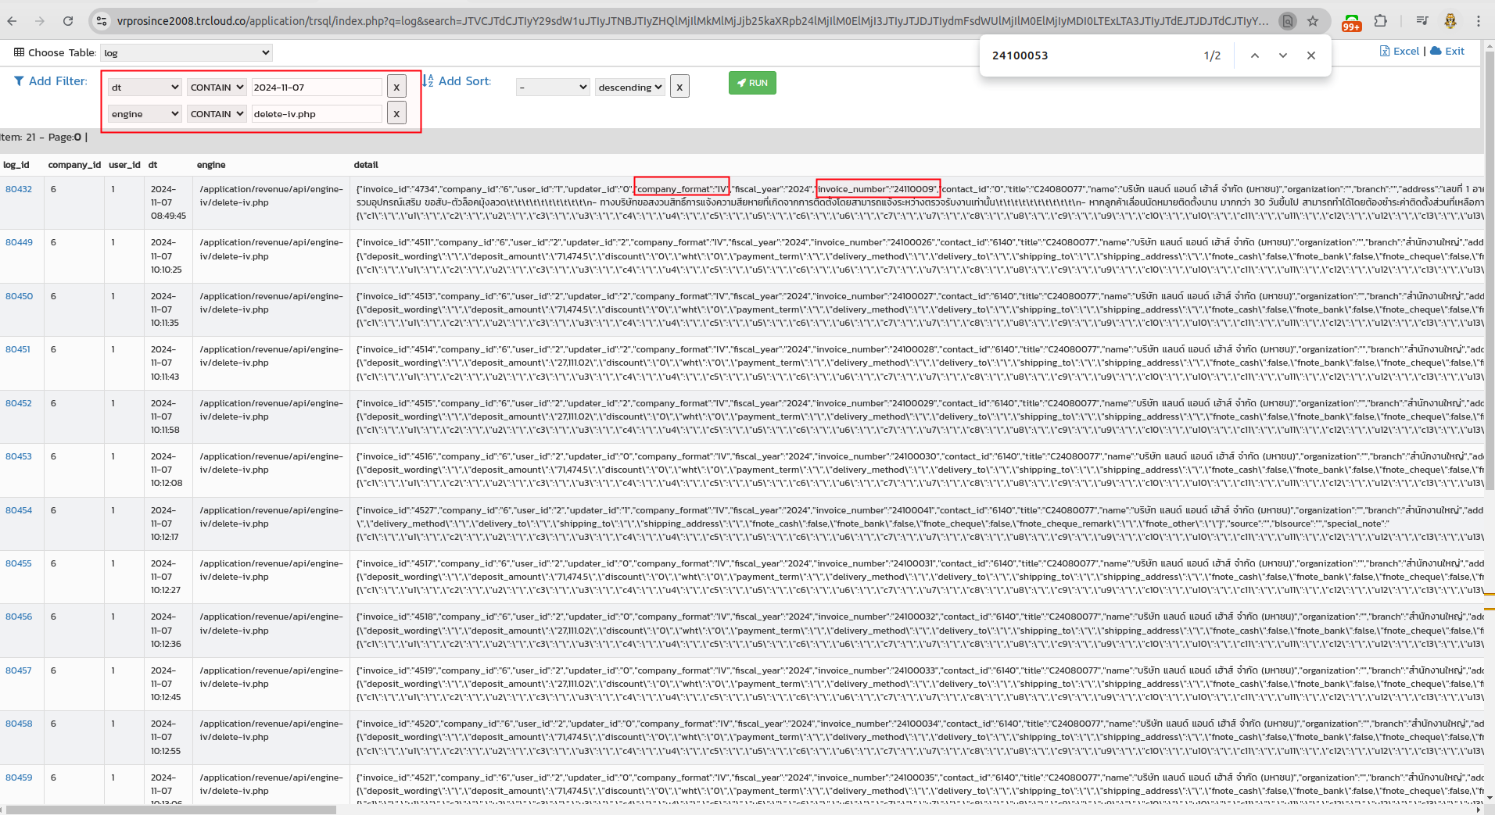The image size is (1495, 815).
Task: Run the query with the green RUN button
Action: coord(752,83)
